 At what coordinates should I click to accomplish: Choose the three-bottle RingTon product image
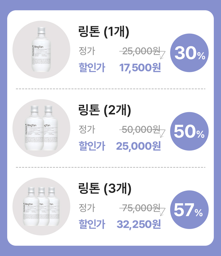pyautogui.click(x=41, y=206)
